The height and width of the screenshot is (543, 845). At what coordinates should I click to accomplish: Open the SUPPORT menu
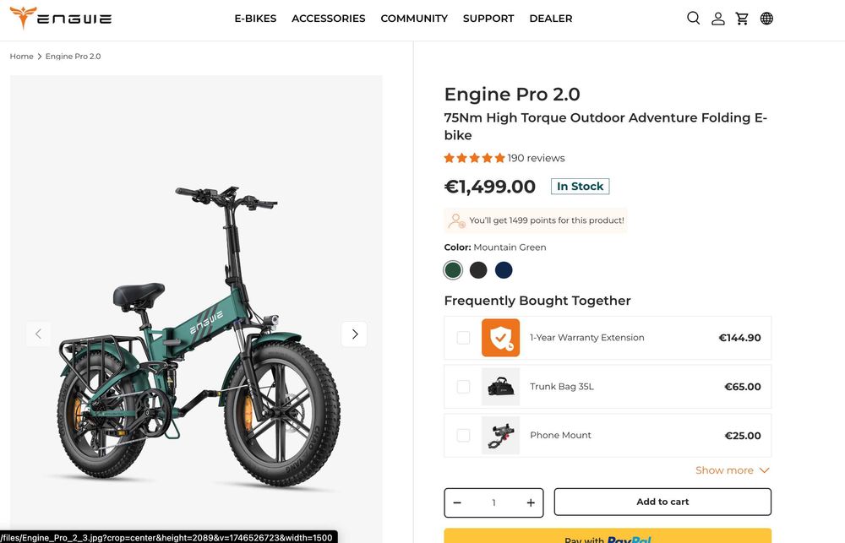pyautogui.click(x=488, y=19)
